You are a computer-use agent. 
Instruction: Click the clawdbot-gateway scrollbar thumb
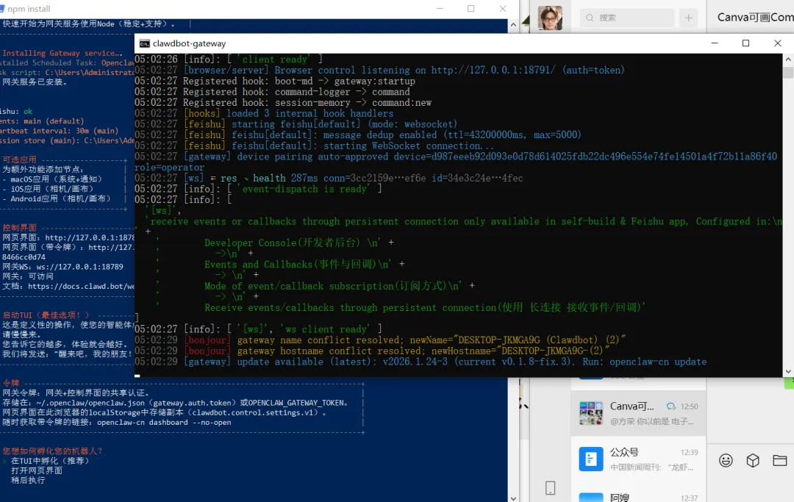point(788,72)
